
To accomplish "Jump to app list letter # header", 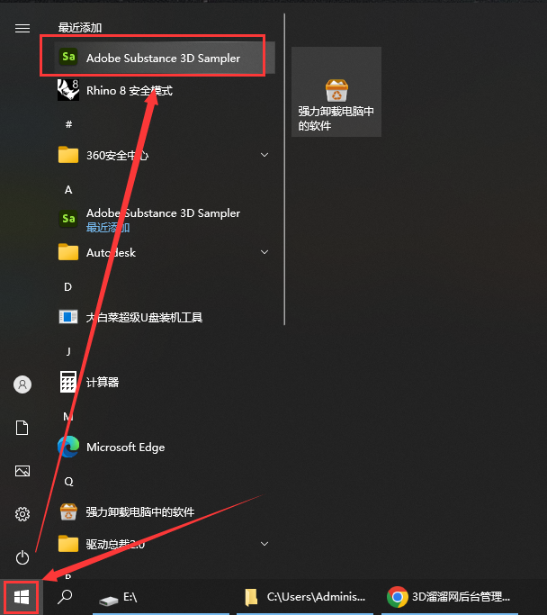I will pos(68,124).
